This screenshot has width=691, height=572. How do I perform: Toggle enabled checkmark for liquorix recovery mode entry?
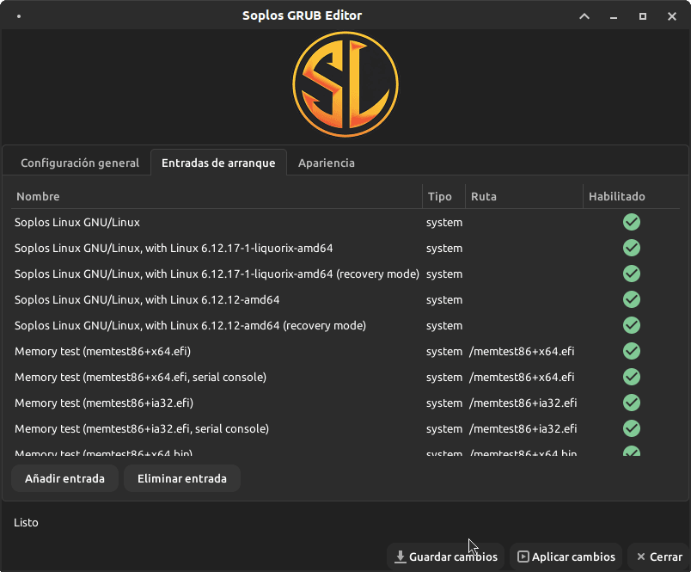click(632, 274)
